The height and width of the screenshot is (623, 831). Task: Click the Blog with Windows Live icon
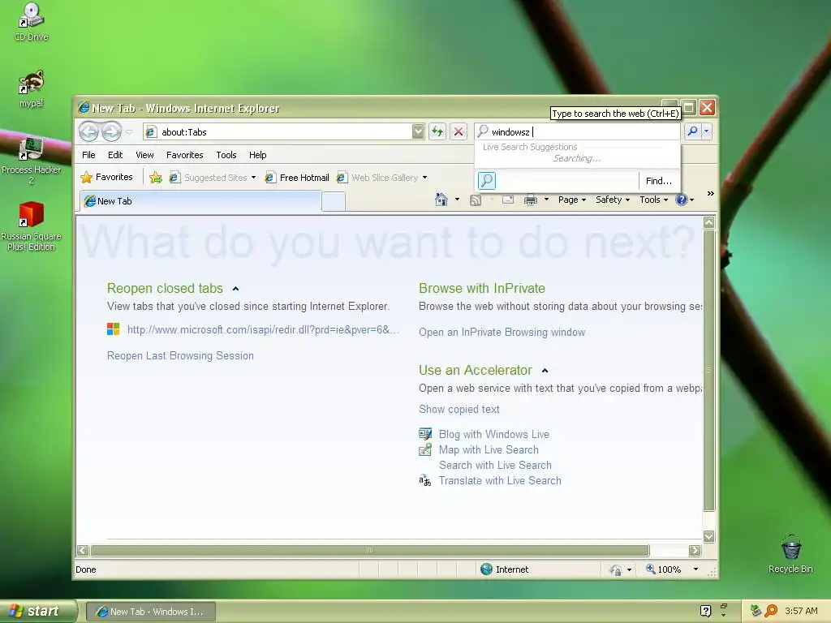click(425, 434)
